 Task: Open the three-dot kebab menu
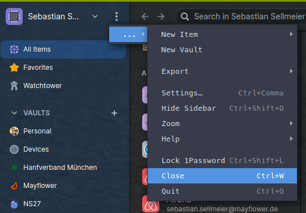(x=117, y=16)
